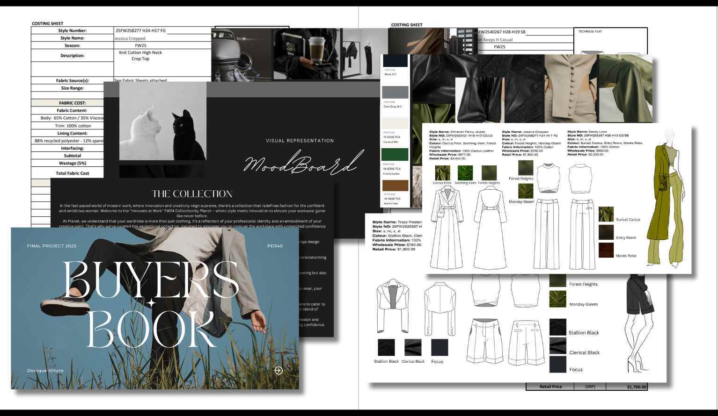This screenshot has width=718, height=416.
Task: Click the VISUAL REPRESENTATION caption
Action: point(300,141)
